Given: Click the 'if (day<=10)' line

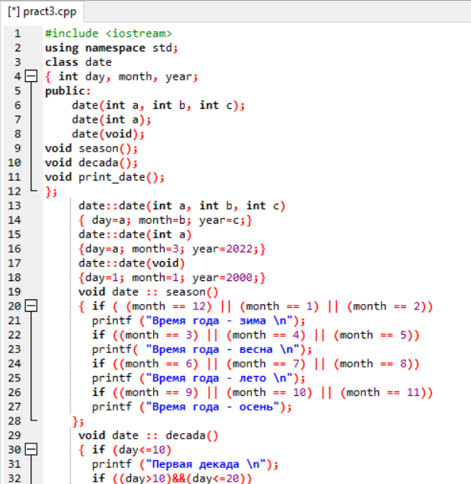Looking at the screenshot, I should (125, 450).
